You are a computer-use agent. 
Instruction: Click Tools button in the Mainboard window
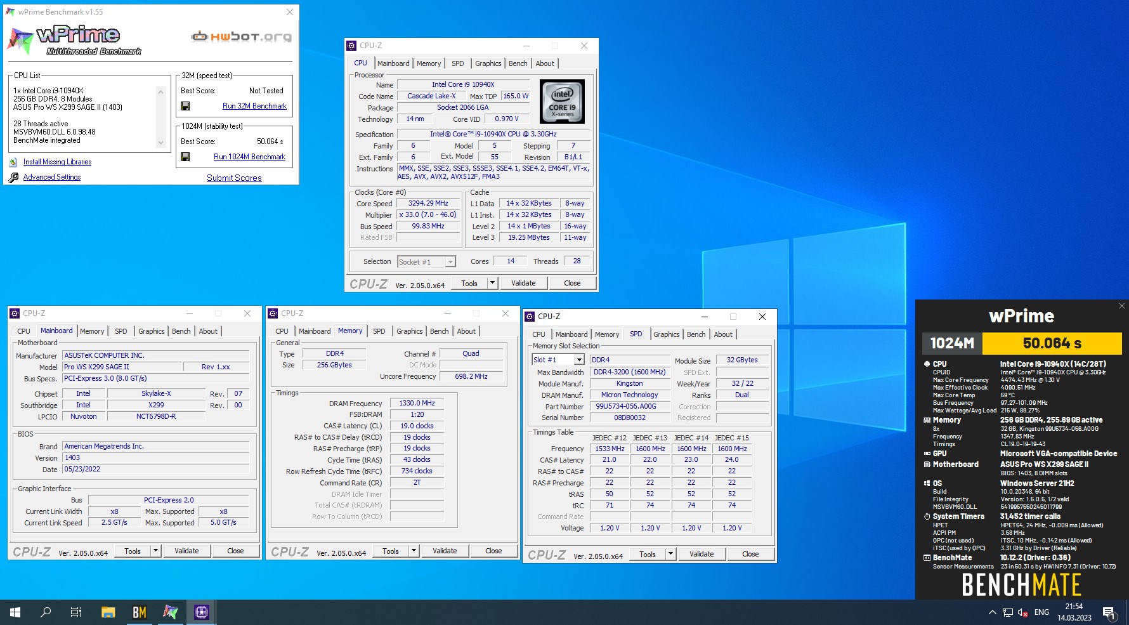[x=133, y=551]
